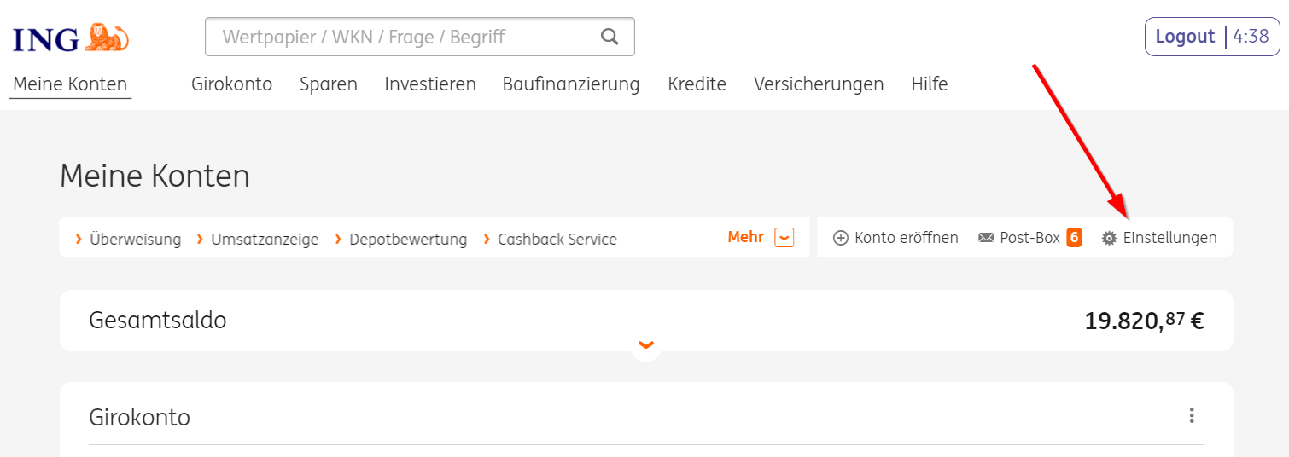The height and width of the screenshot is (457, 1289).
Task: Open Girokonto three-dot options menu
Action: pos(1192,416)
